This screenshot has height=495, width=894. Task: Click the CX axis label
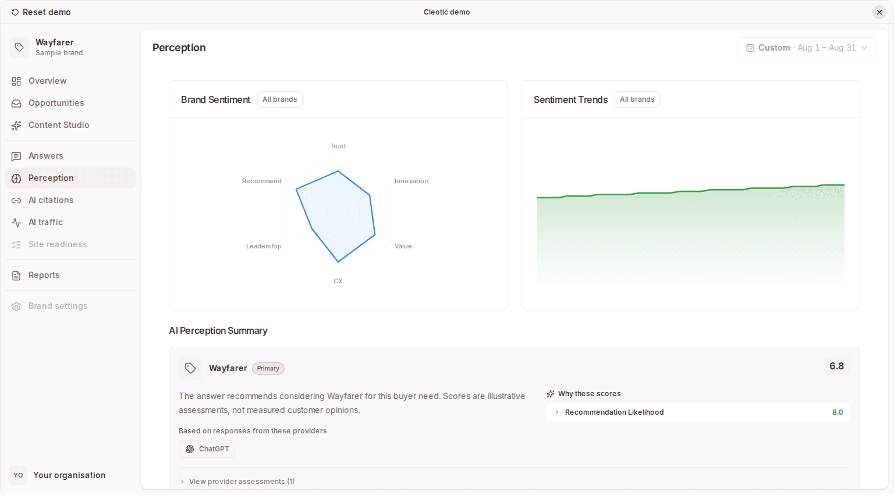(338, 282)
